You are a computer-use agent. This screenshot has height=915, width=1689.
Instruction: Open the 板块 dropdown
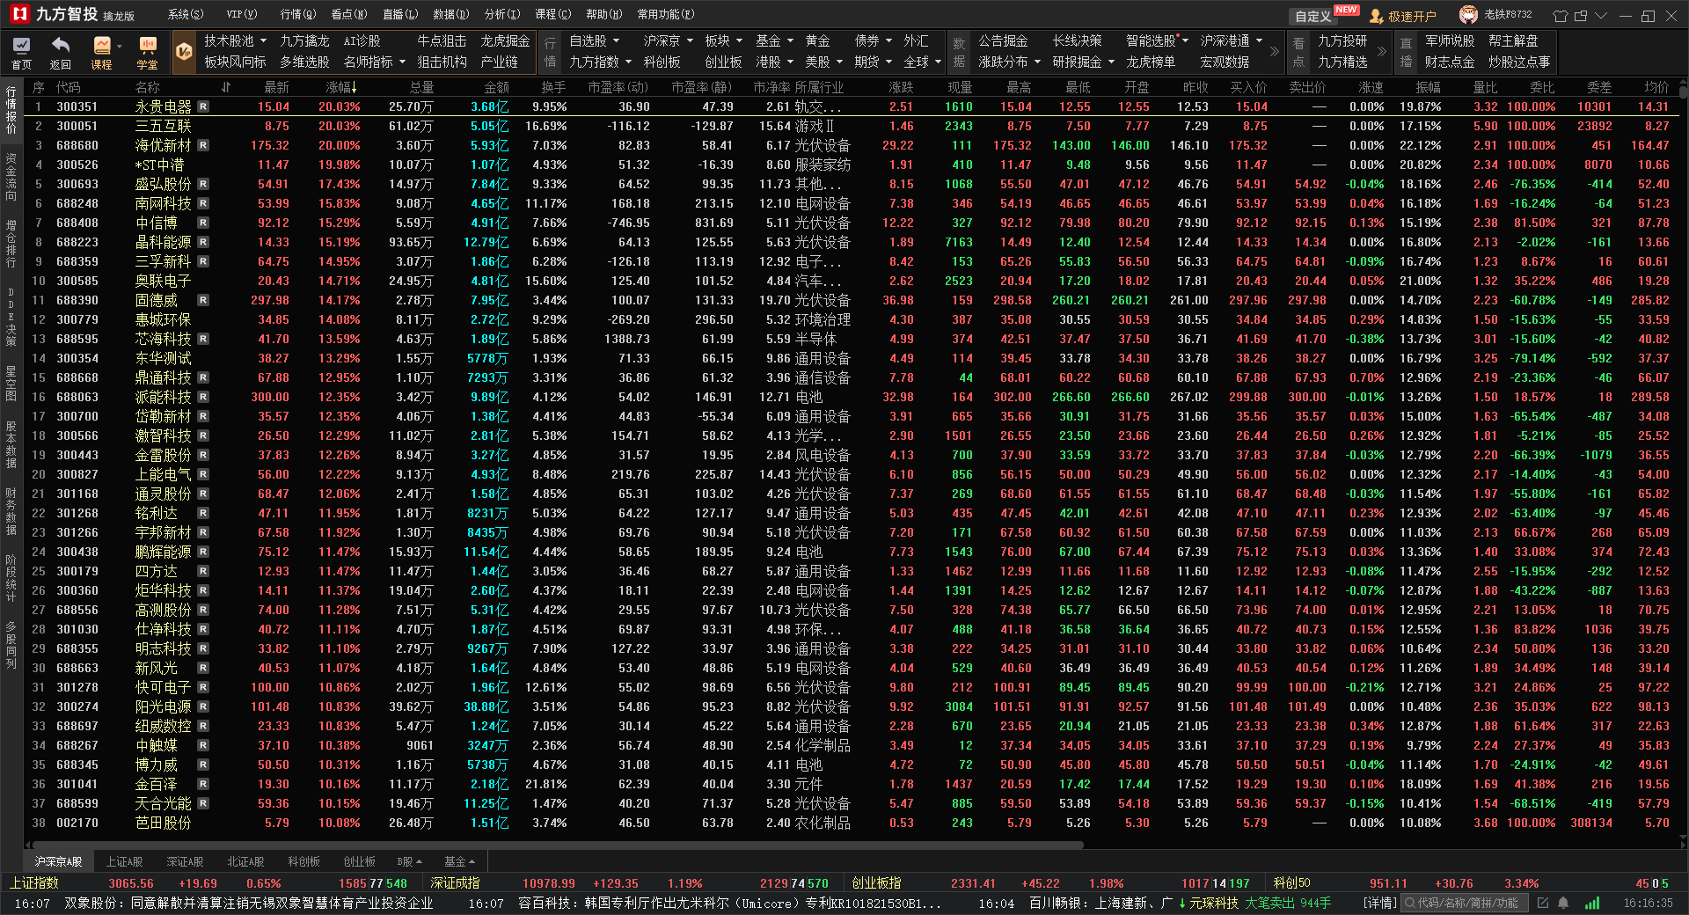coord(723,40)
